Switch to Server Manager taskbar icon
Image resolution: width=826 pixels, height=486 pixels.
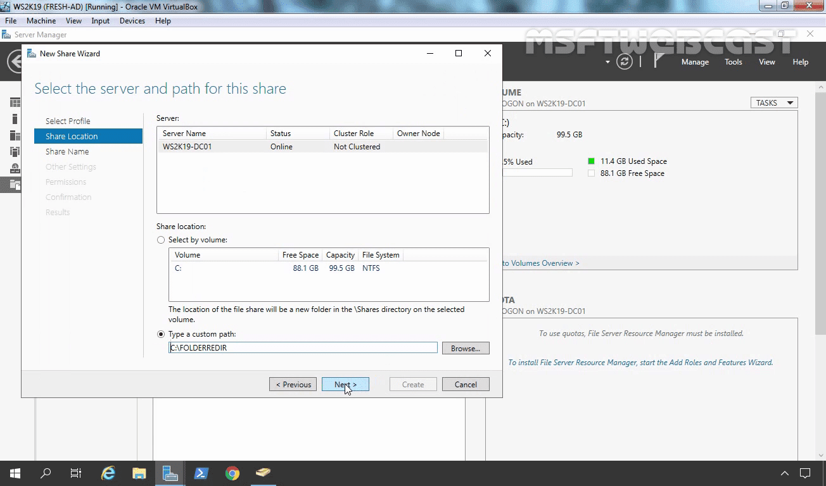coord(170,473)
